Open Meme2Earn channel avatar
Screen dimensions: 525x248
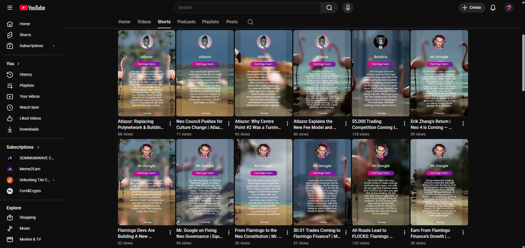click(x=10, y=169)
